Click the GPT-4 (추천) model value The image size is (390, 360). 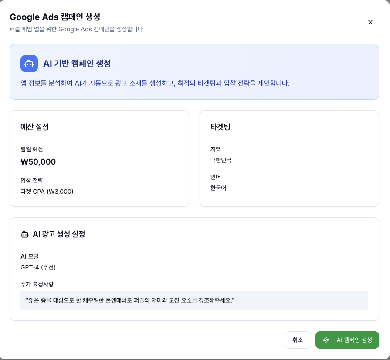pyautogui.click(x=38, y=267)
